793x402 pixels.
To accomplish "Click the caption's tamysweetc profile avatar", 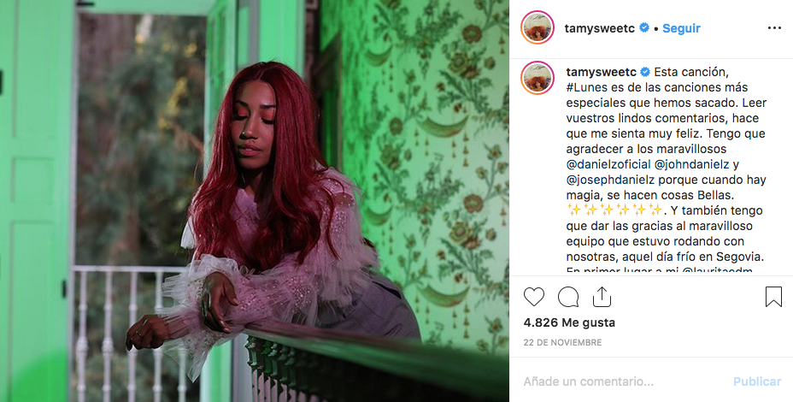I will click(537, 78).
